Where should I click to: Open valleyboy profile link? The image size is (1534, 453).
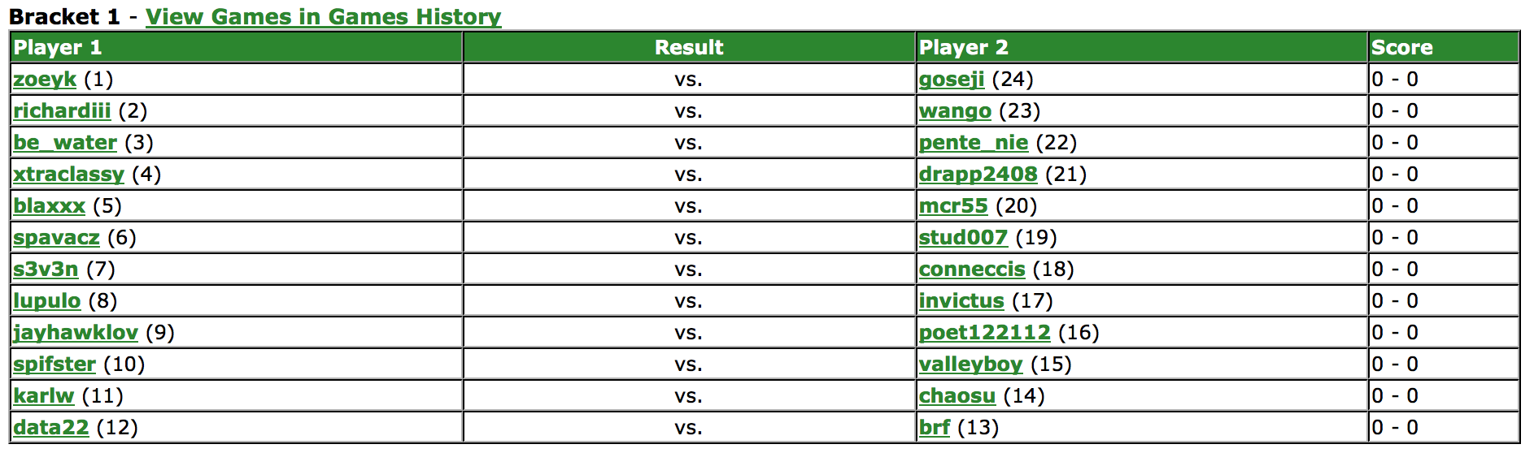click(970, 365)
